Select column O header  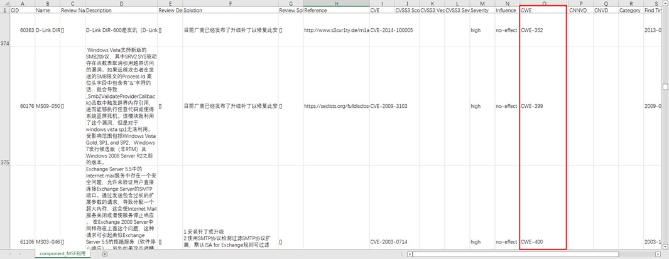click(x=544, y=3)
